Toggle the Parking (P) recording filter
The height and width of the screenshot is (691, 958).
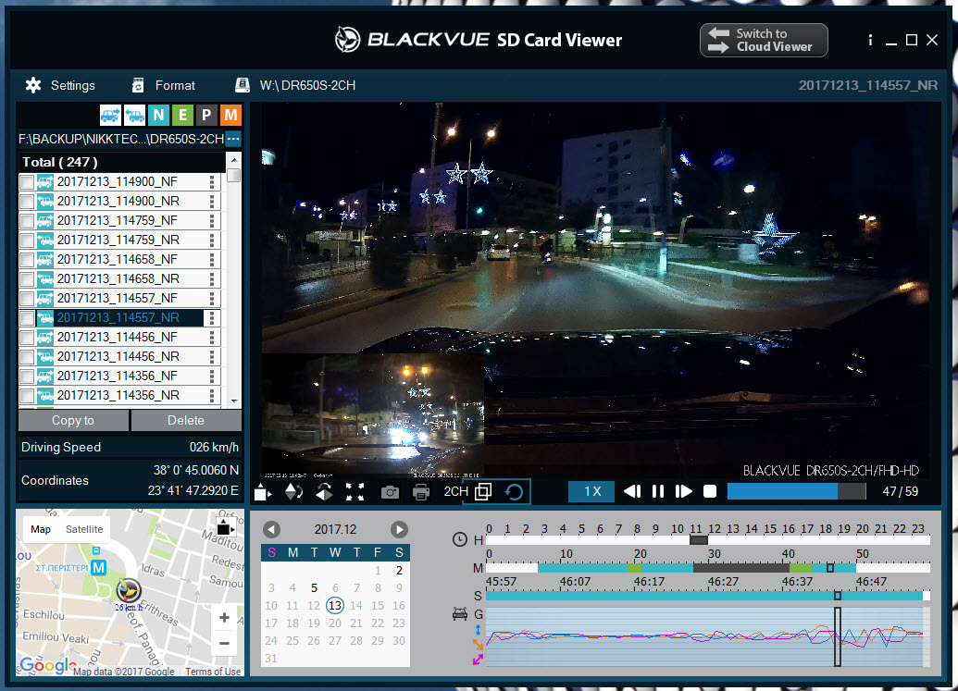click(x=206, y=115)
